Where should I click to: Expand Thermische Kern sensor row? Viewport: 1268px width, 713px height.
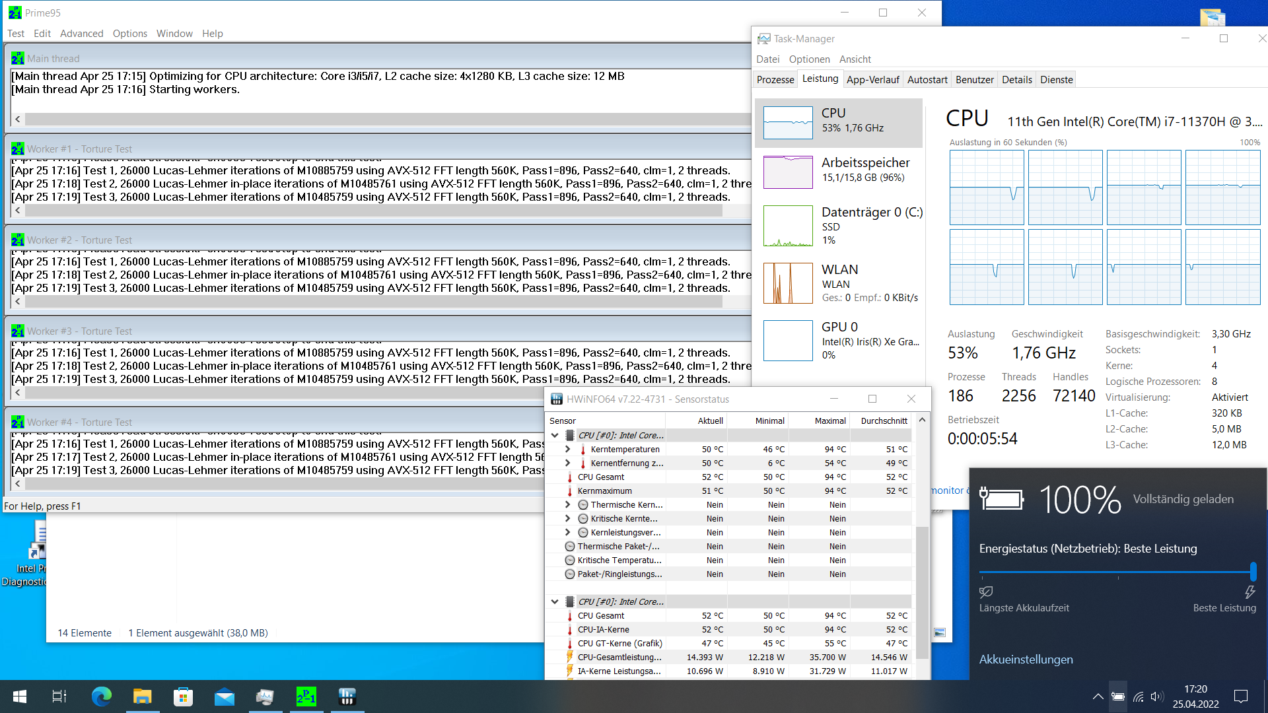(x=567, y=504)
